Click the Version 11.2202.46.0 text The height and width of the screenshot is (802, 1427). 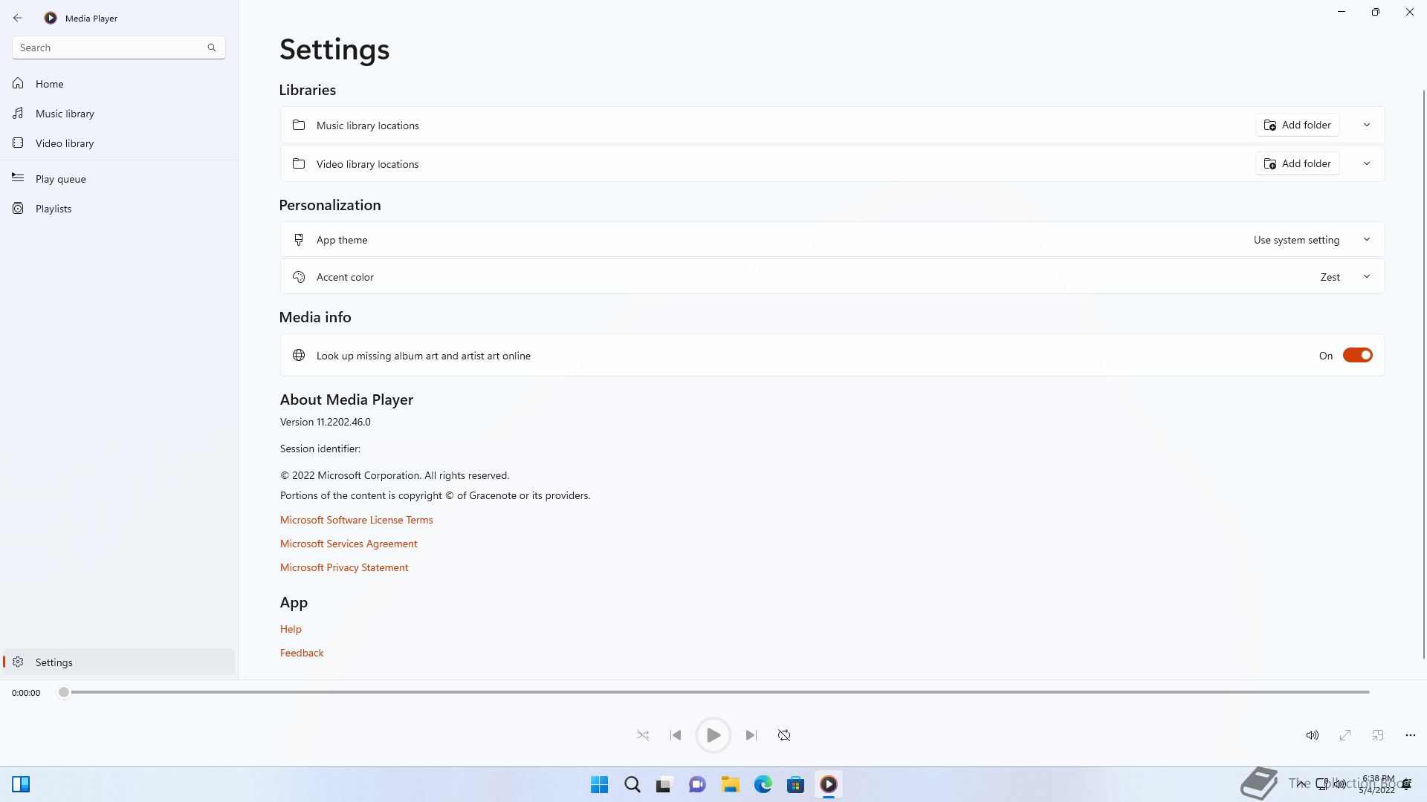click(326, 422)
